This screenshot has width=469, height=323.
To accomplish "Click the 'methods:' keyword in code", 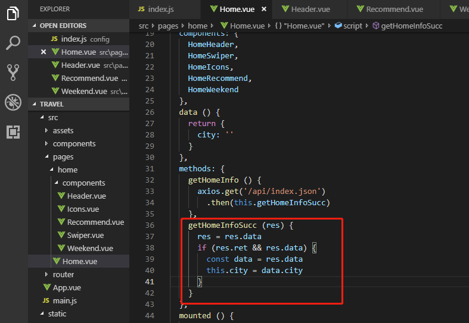I will click(197, 169).
